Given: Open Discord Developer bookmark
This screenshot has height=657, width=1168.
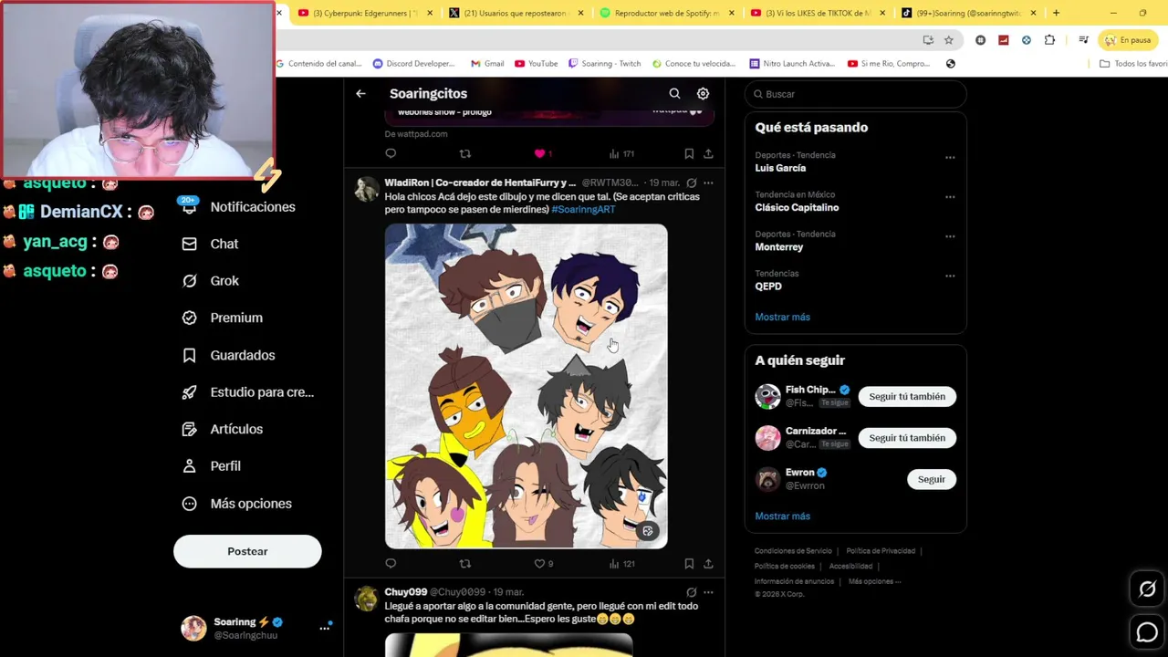Looking at the screenshot, I should (x=413, y=64).
